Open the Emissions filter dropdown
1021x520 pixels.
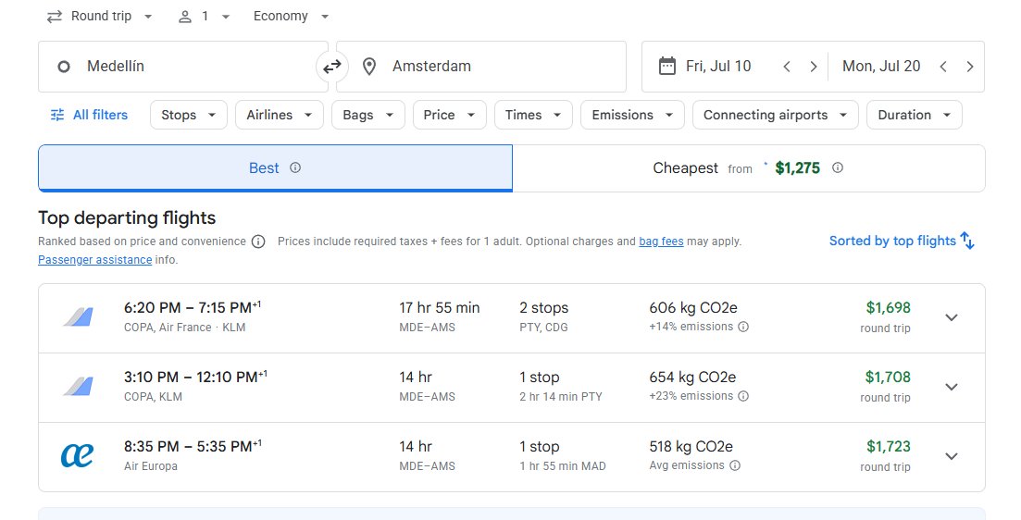coord(632,115)
